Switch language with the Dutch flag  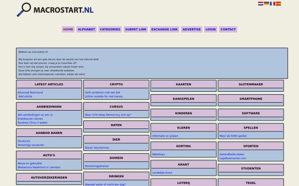261,3
